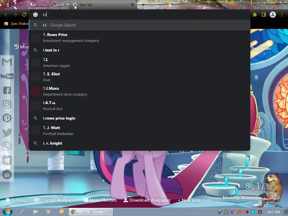Viewport: 288px width, 216px height.
Task: Open page Settings at bottom
Action: pos(17,200)
